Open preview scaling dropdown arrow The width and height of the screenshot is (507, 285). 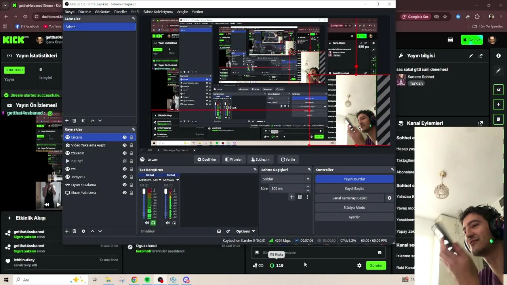pos(194,150)
